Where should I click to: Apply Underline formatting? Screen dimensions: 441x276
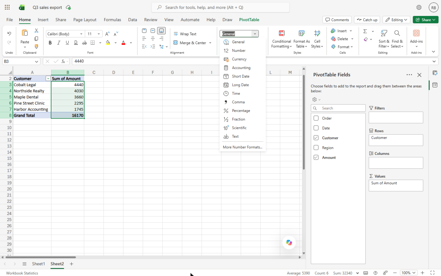[x=67, y=43]
